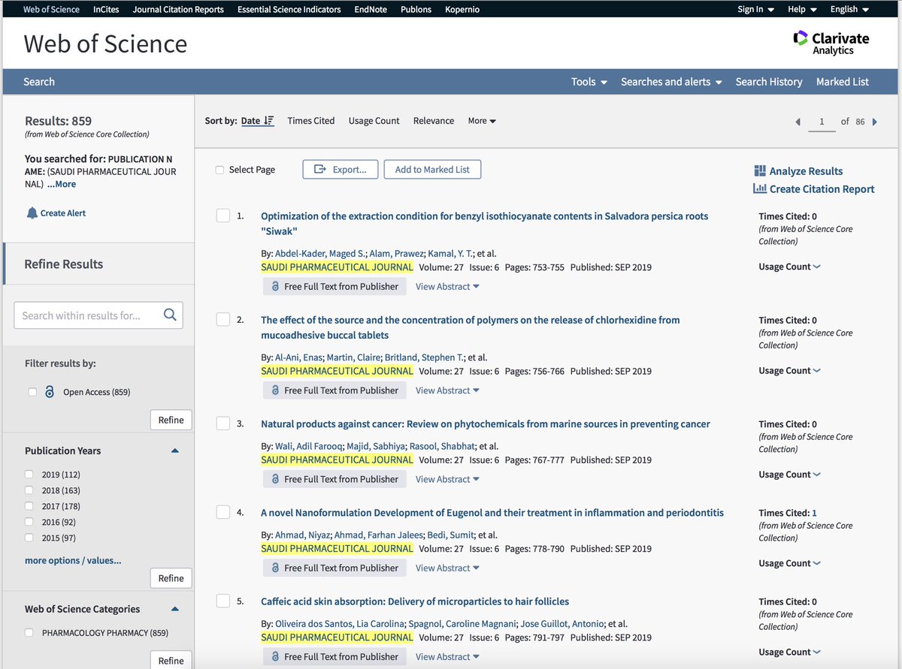Screen dimensions: 902x669
Task: Open the Sign In dropdown
Action: pyautogui.click(x=755, y=9)
